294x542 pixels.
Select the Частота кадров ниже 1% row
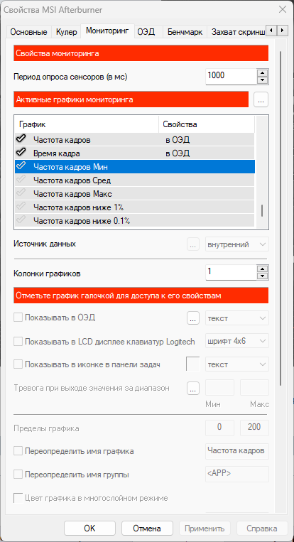(135, 207)
